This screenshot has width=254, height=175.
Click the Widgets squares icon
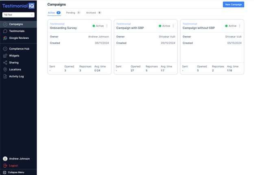tap(5, 56)
